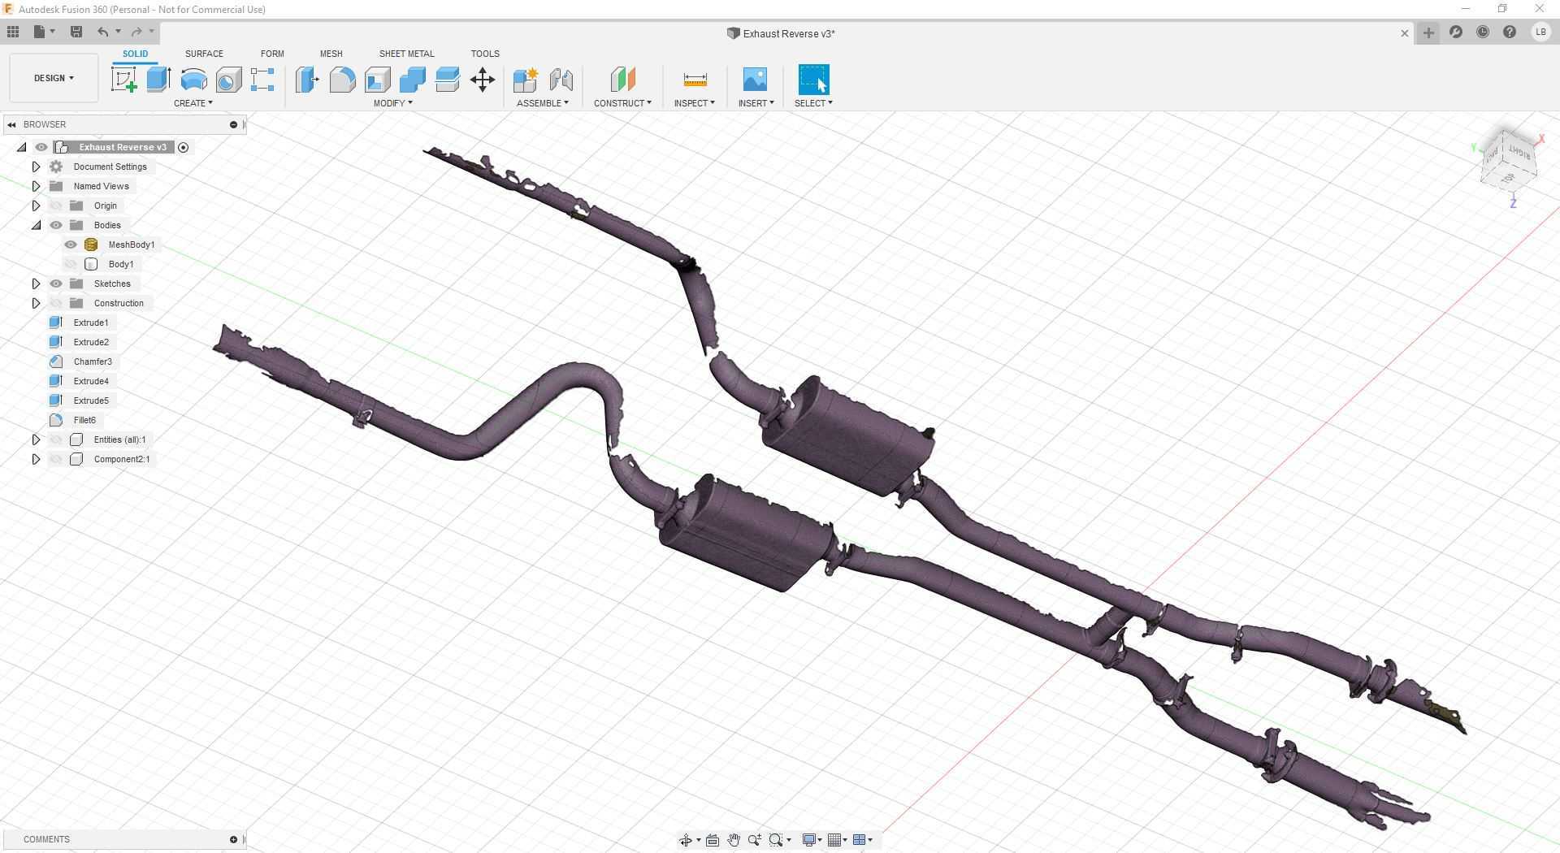The width and height of the screenshot is (1560, 853).
Task: Click the Move/Copy arrows icon
Action: (483, 80)
